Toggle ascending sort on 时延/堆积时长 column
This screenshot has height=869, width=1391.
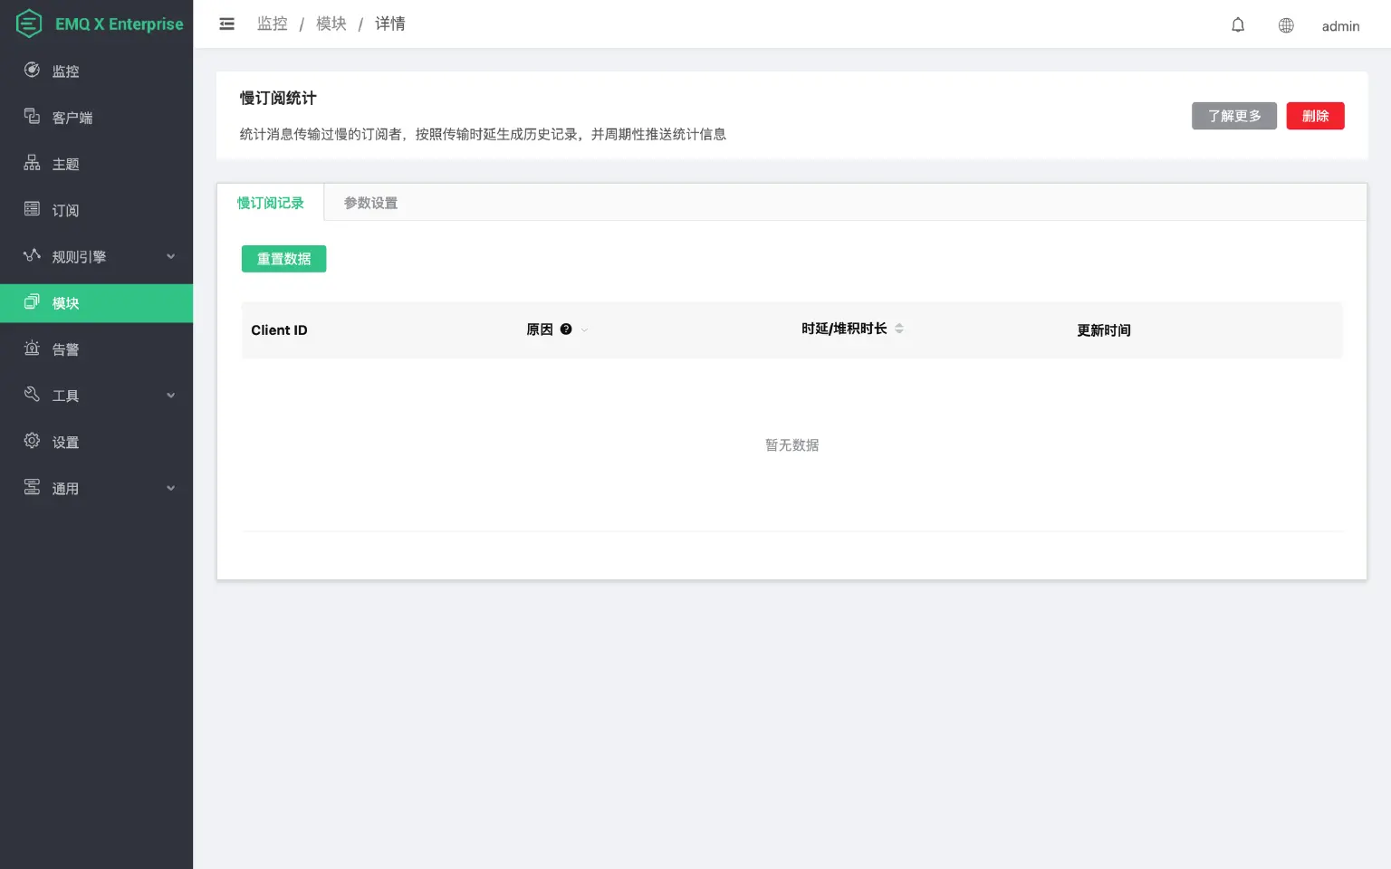[x=899, y=325]
